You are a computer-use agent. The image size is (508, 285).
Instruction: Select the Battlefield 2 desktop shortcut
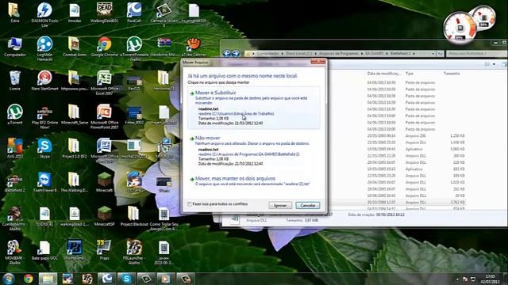pyautogui.click(x=14, y=182)
